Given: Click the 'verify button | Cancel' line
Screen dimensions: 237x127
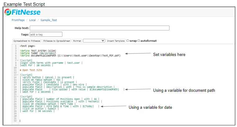Looking at the screenshot, I should 47,77.
